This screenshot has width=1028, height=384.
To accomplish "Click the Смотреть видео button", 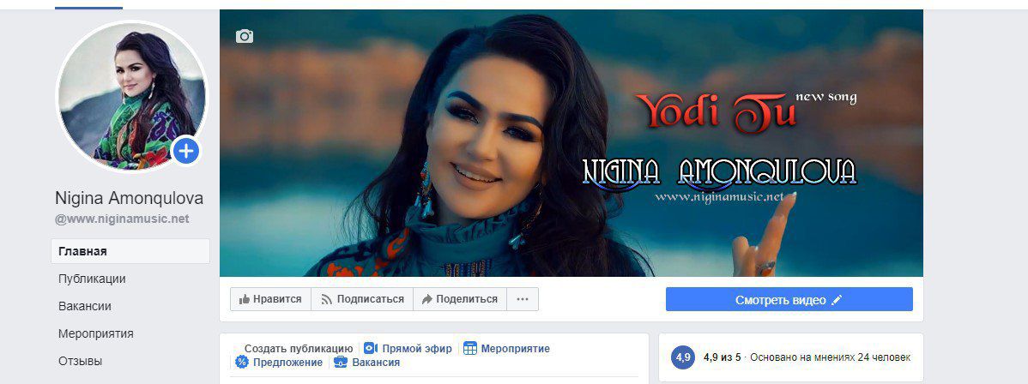I will [789, 299].
